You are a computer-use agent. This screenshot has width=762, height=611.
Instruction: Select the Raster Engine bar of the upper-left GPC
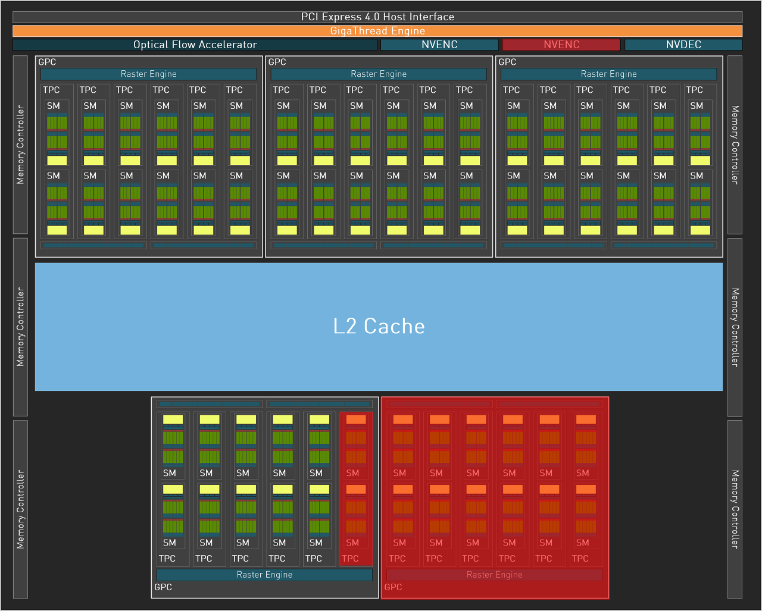click(148, 74)
